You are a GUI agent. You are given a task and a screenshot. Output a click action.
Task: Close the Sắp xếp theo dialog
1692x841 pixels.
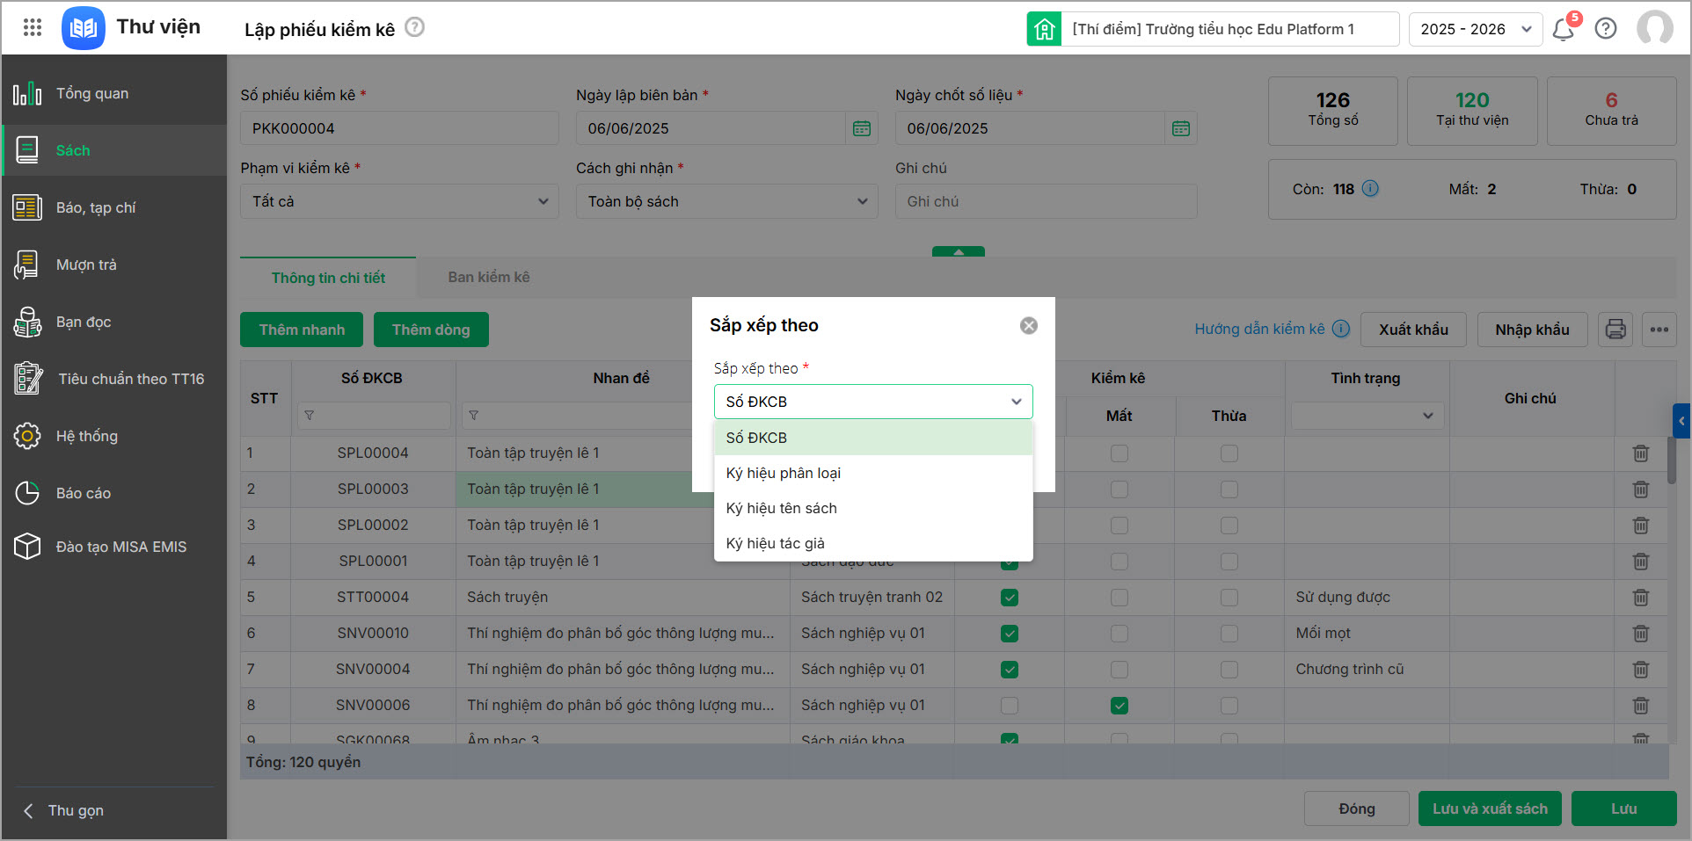click(1028, 326)
